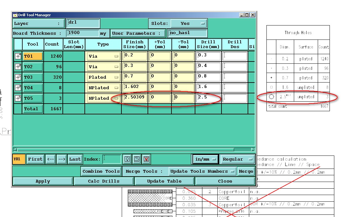Maximize the Drill Tool Manager window
The width and height of the screenshot is (341, 217).
click(x=247, y=15)
